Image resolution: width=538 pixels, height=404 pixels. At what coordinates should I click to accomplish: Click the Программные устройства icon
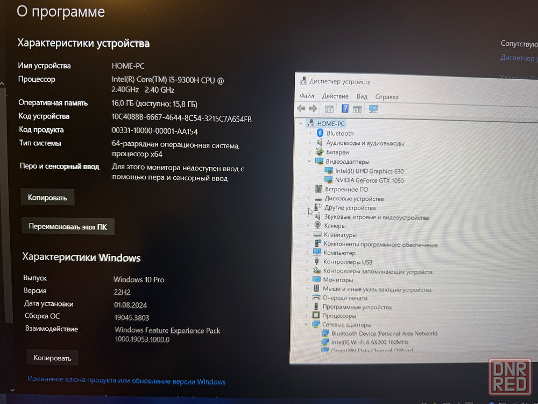coord(316,306)
